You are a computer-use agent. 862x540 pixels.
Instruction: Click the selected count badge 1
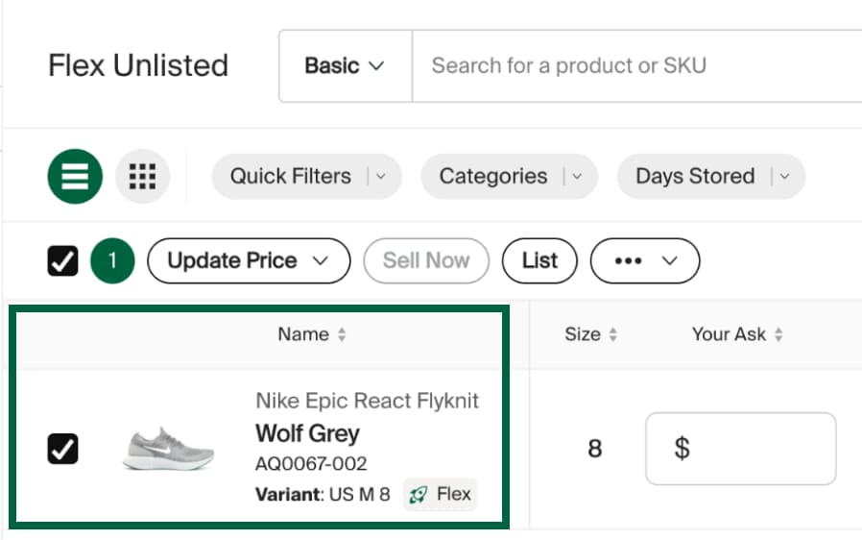pyautogui.click(x=112, y=261)
